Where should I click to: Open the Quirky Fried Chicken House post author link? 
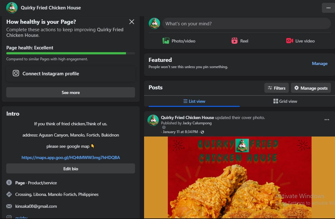[x=187, y=117]
